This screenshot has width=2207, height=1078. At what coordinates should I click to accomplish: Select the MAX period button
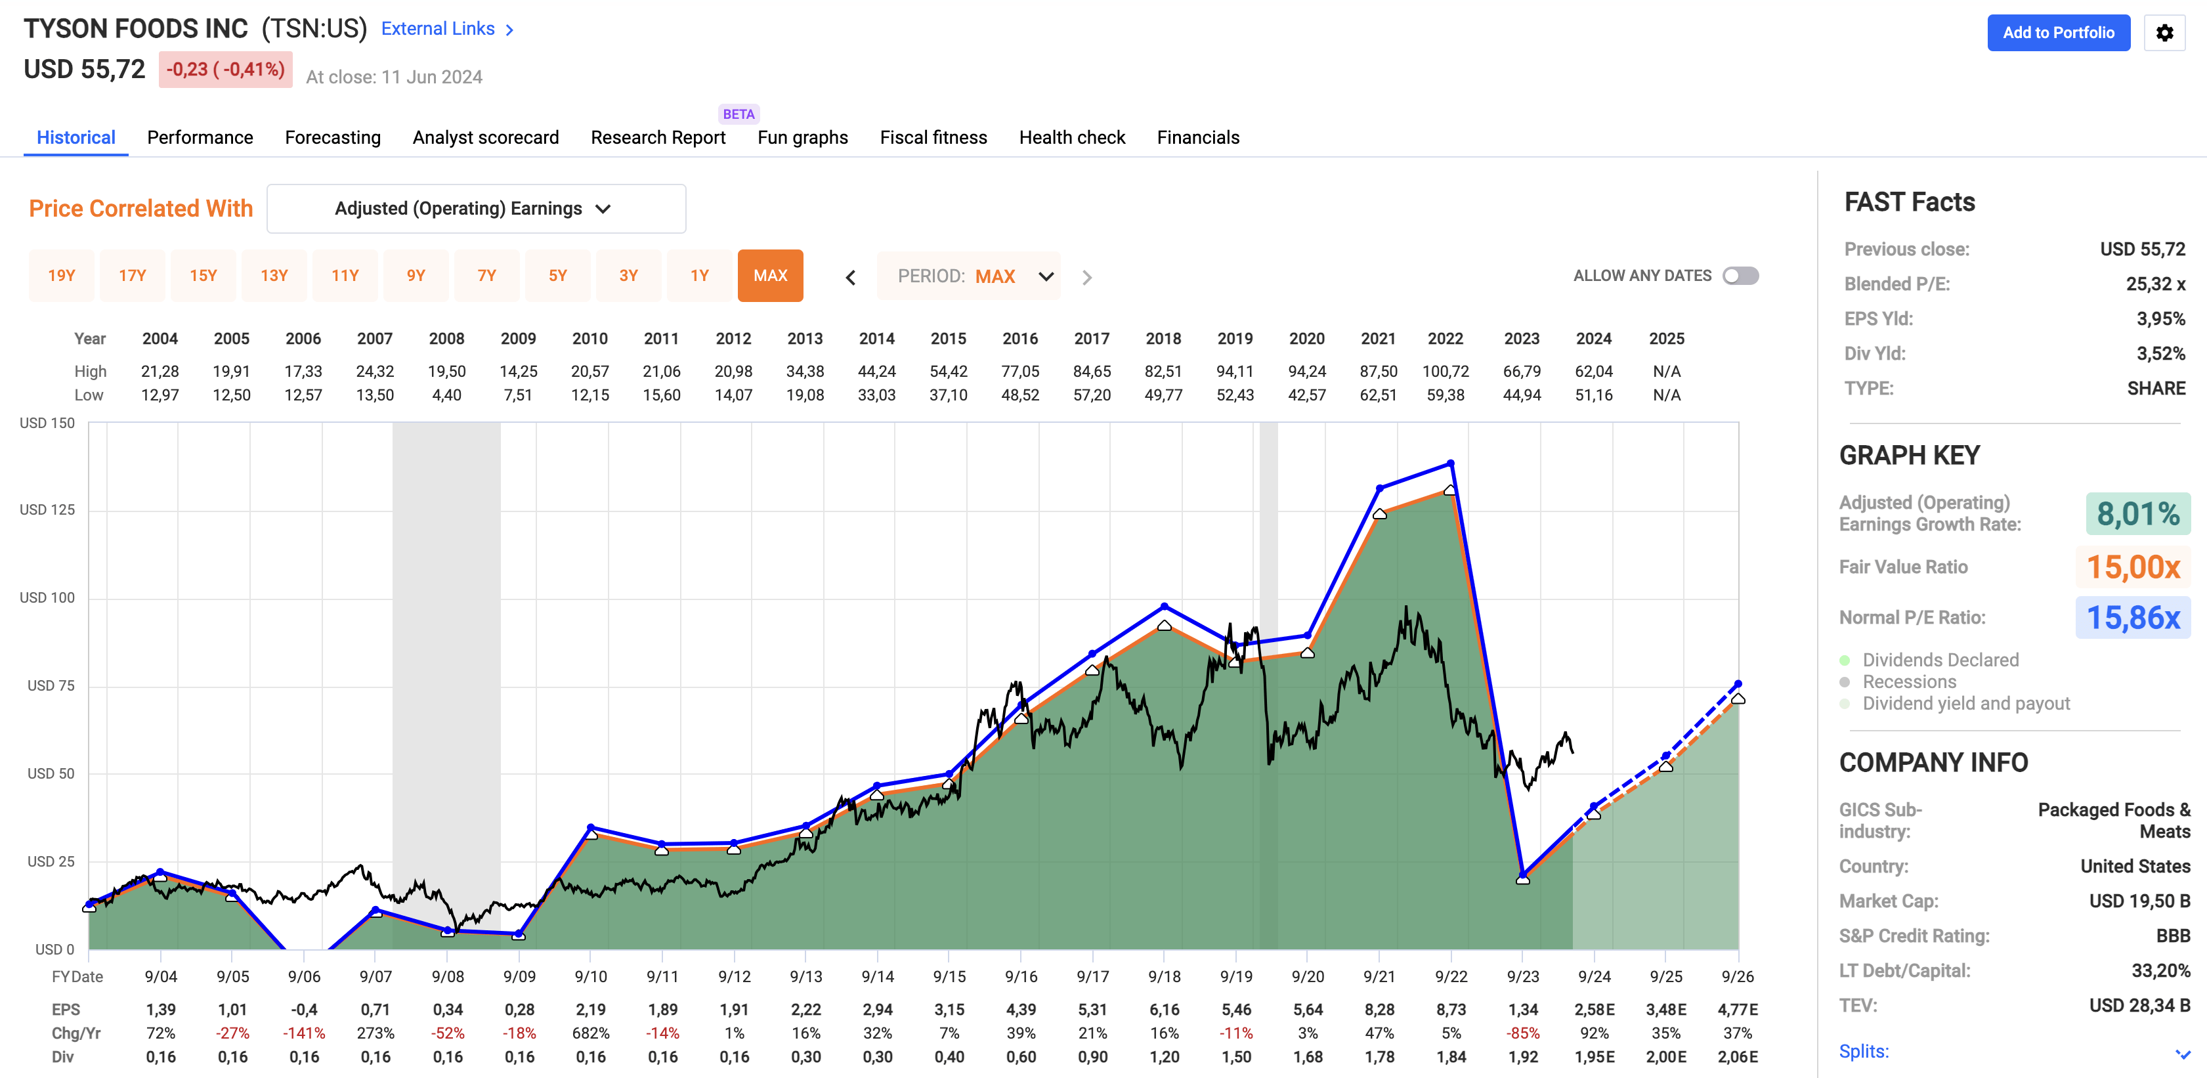click(x=769, y=275)
